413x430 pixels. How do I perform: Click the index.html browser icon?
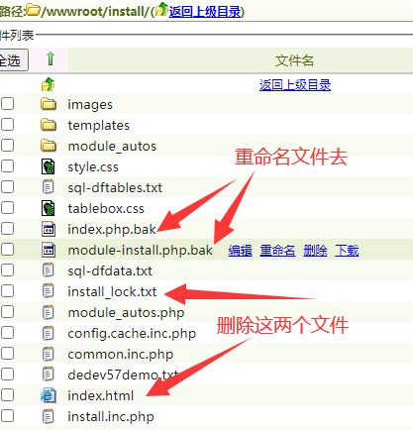click(49, 395)
